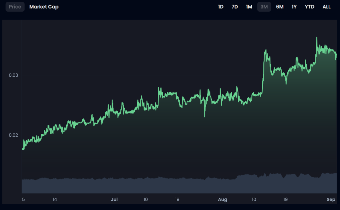
Task: Switch to the Price tab
Action: (x=15, y=7)
